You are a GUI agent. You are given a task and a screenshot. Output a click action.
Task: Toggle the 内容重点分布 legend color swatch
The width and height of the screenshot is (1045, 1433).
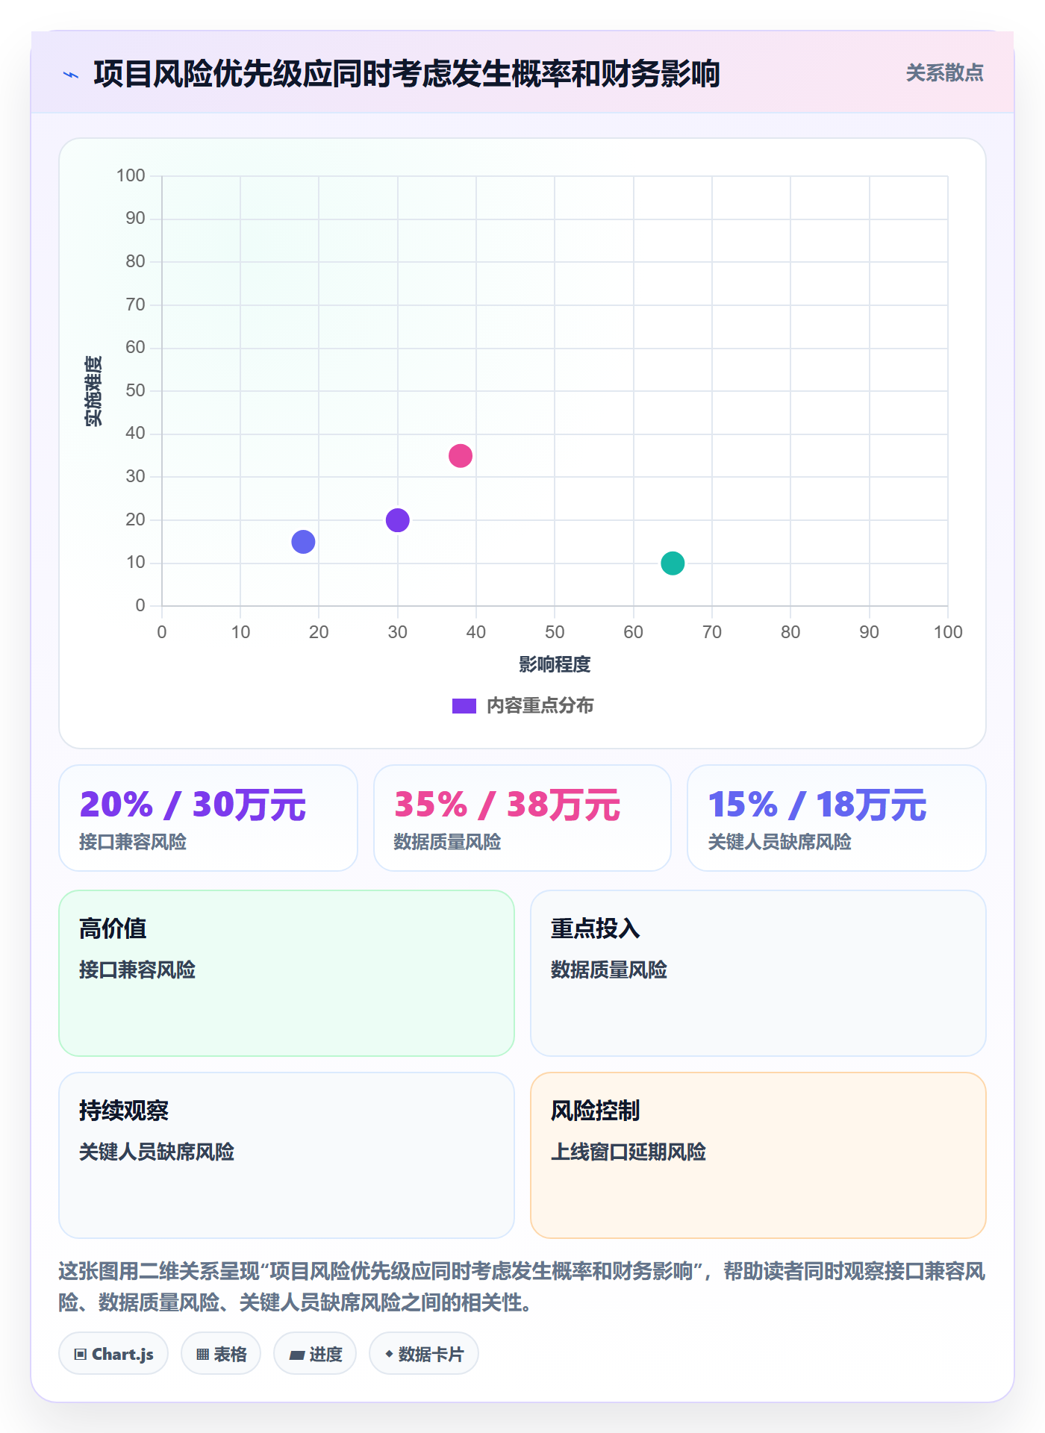pyautogui.click(x=464, y=706)
